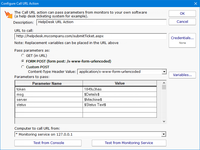Click the Description text field
Viewport: 200px width, 150px height.
click(x=101, y=22)
